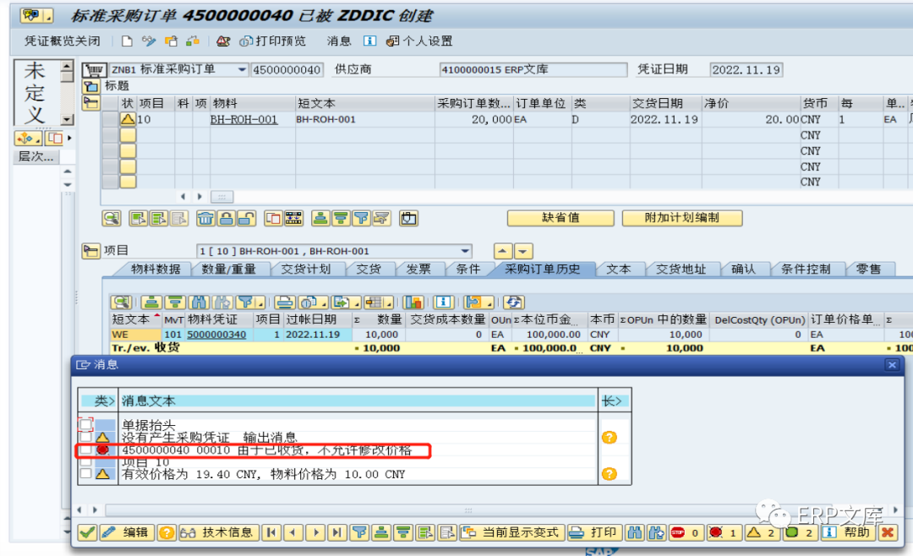The image size is (913, 556).
Task: Click the unlock item icon in item toolbar
Action: pyautogui.click(x=248, y=218)
